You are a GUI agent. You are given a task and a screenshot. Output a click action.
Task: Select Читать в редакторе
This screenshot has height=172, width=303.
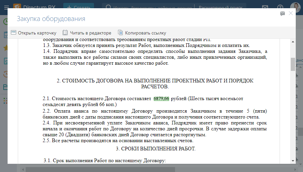click(87, 33)
